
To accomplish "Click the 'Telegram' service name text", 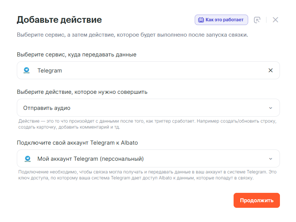I will click(x=50, y=70).
